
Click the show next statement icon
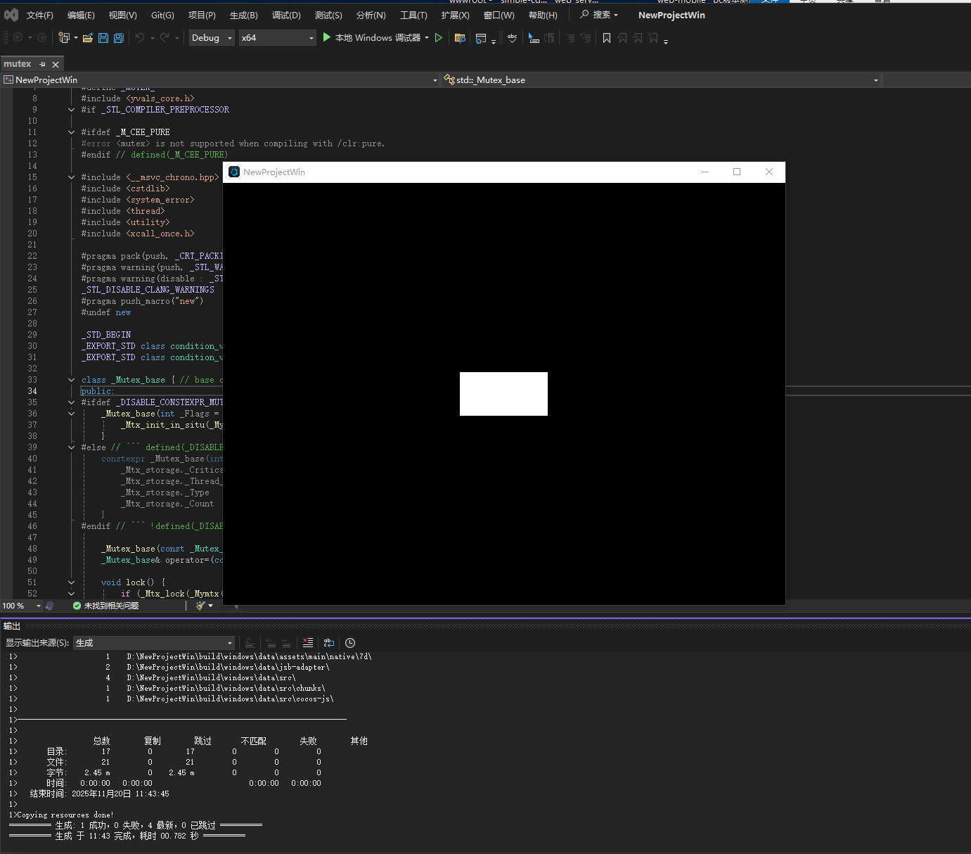[x=534, y=38]
